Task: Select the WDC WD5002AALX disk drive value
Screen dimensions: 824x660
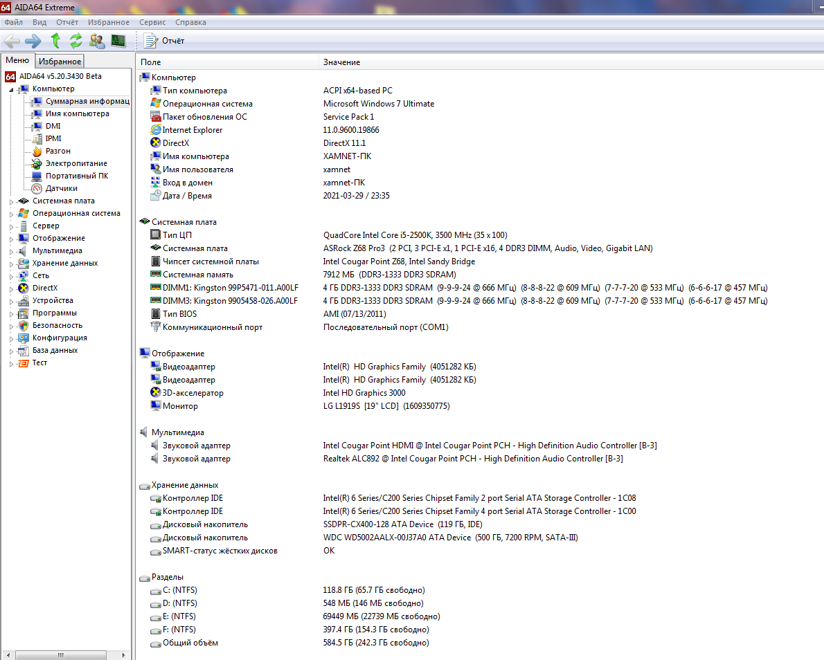Action: pos(450,537)
